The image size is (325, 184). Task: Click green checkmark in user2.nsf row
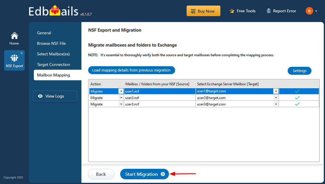pos(297,98)
